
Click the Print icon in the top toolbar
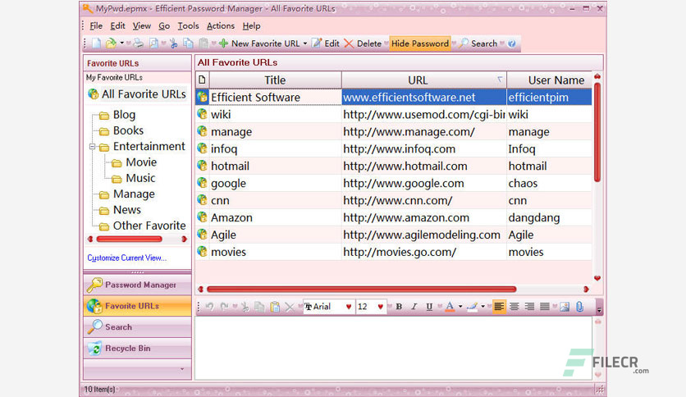pyautogui.click(x=138, y=43)
